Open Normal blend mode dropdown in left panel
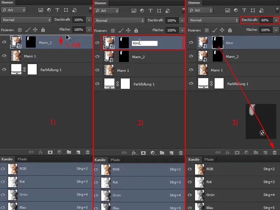The height and width of the screenshot is (210, 280). click(x=26, y=20)
